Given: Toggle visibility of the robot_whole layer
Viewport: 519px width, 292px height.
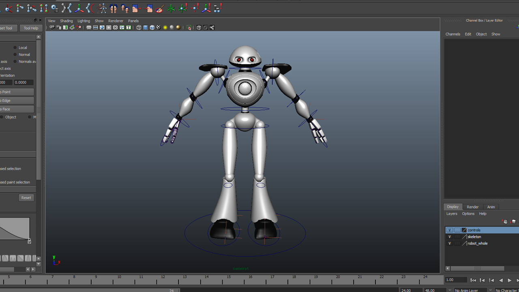Looking at the screenshot, I should pos(449,243).
